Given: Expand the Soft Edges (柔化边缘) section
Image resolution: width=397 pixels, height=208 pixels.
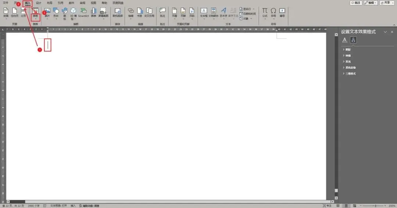Looking at the screenshot, I should 349,67.
